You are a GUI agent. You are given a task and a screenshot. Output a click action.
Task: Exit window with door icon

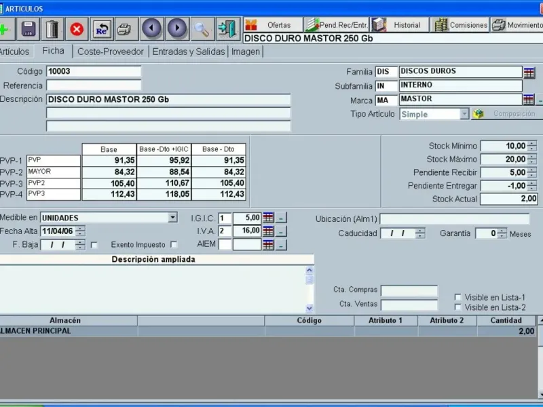pyautogui.click(x=228, y=29)
